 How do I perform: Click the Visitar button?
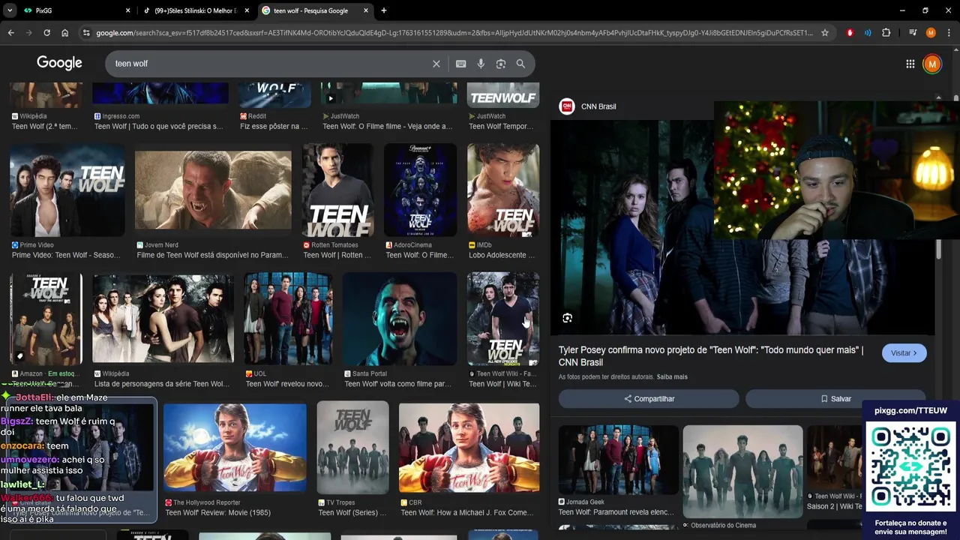tap(904, 353)
